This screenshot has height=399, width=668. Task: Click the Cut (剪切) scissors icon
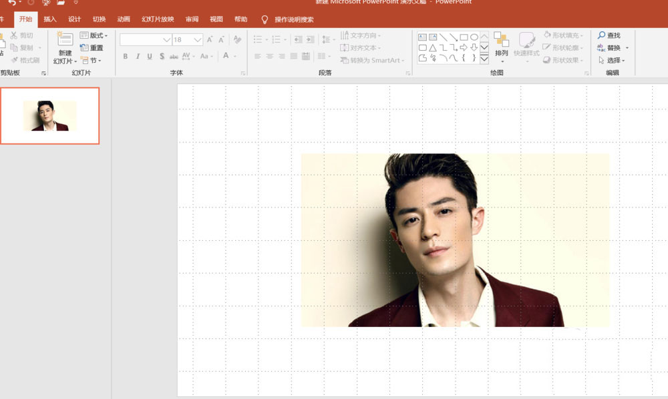tap(14, 35)
